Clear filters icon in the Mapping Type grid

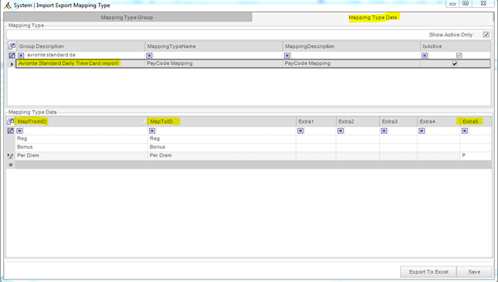pos(12,56)
